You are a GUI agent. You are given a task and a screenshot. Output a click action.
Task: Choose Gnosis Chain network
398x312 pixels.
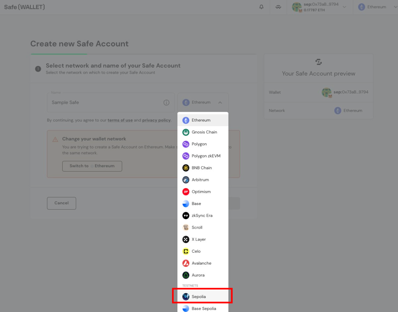203,132
